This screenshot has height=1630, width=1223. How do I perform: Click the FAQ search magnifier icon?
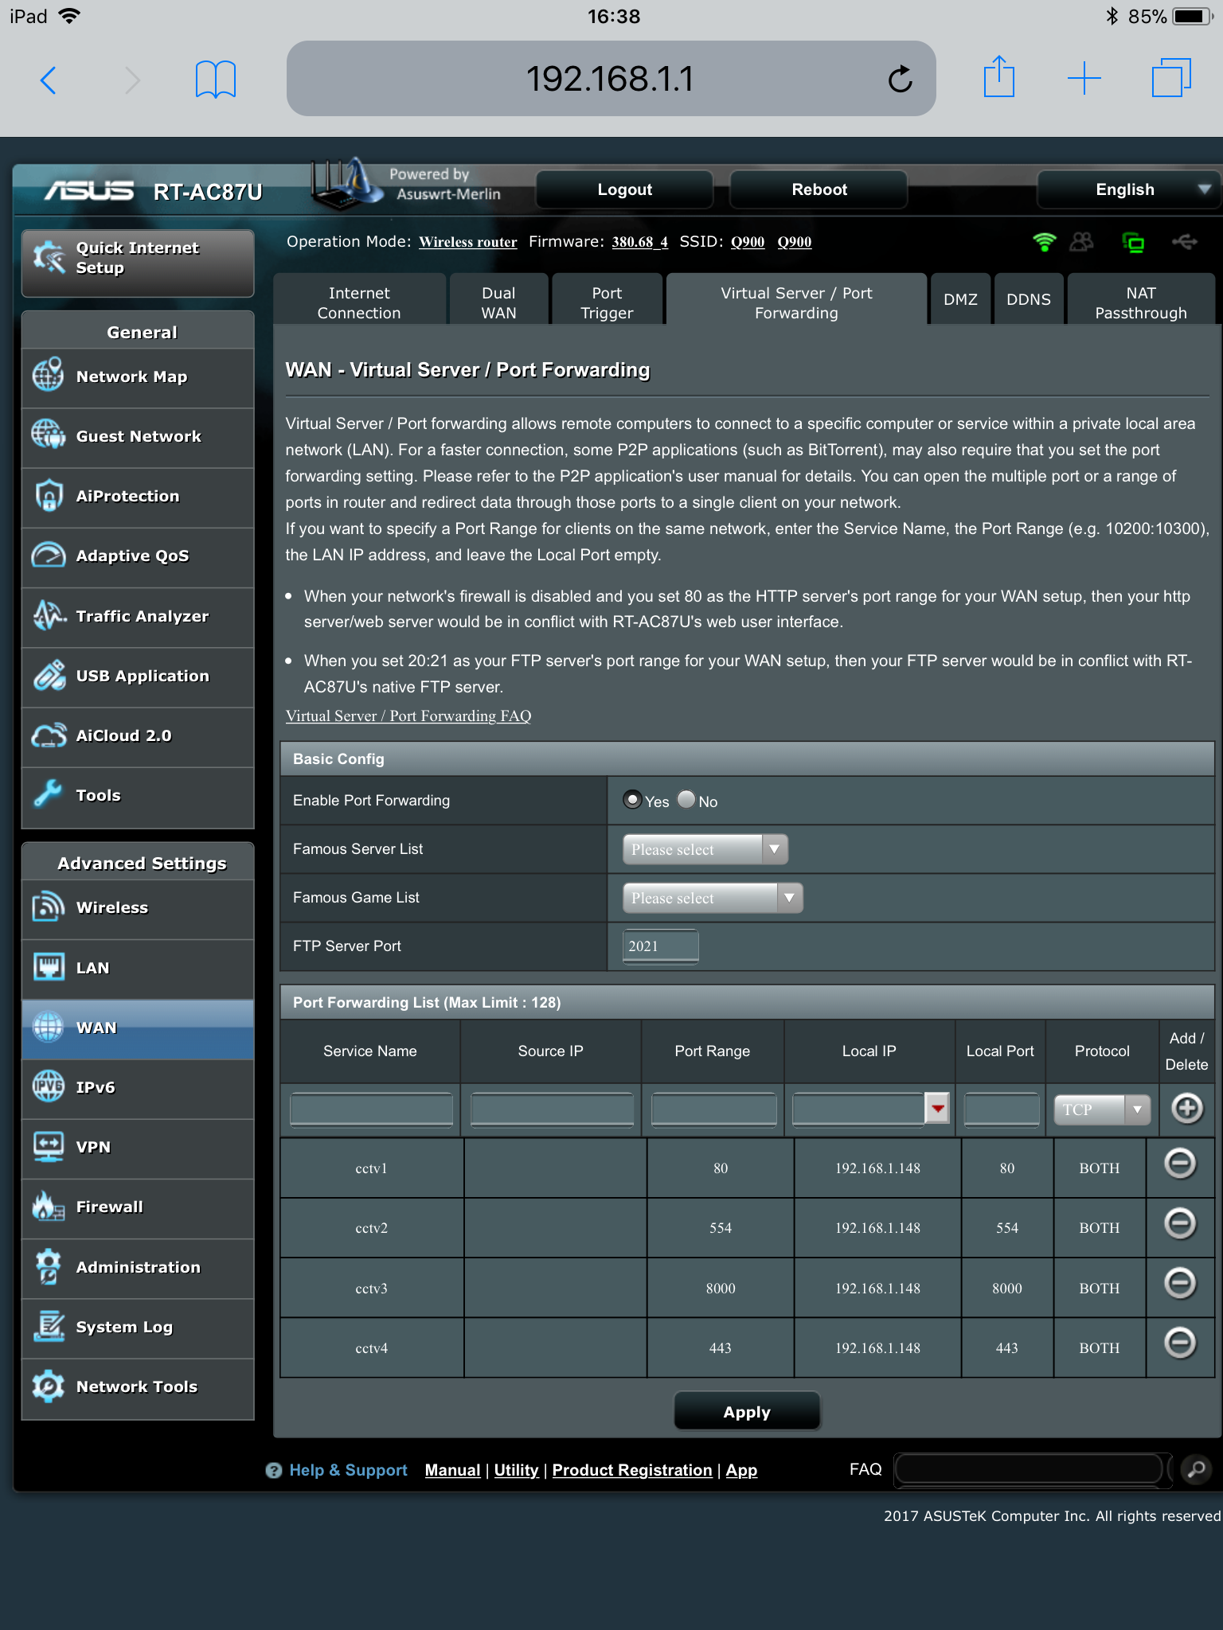point(1196,1469)
